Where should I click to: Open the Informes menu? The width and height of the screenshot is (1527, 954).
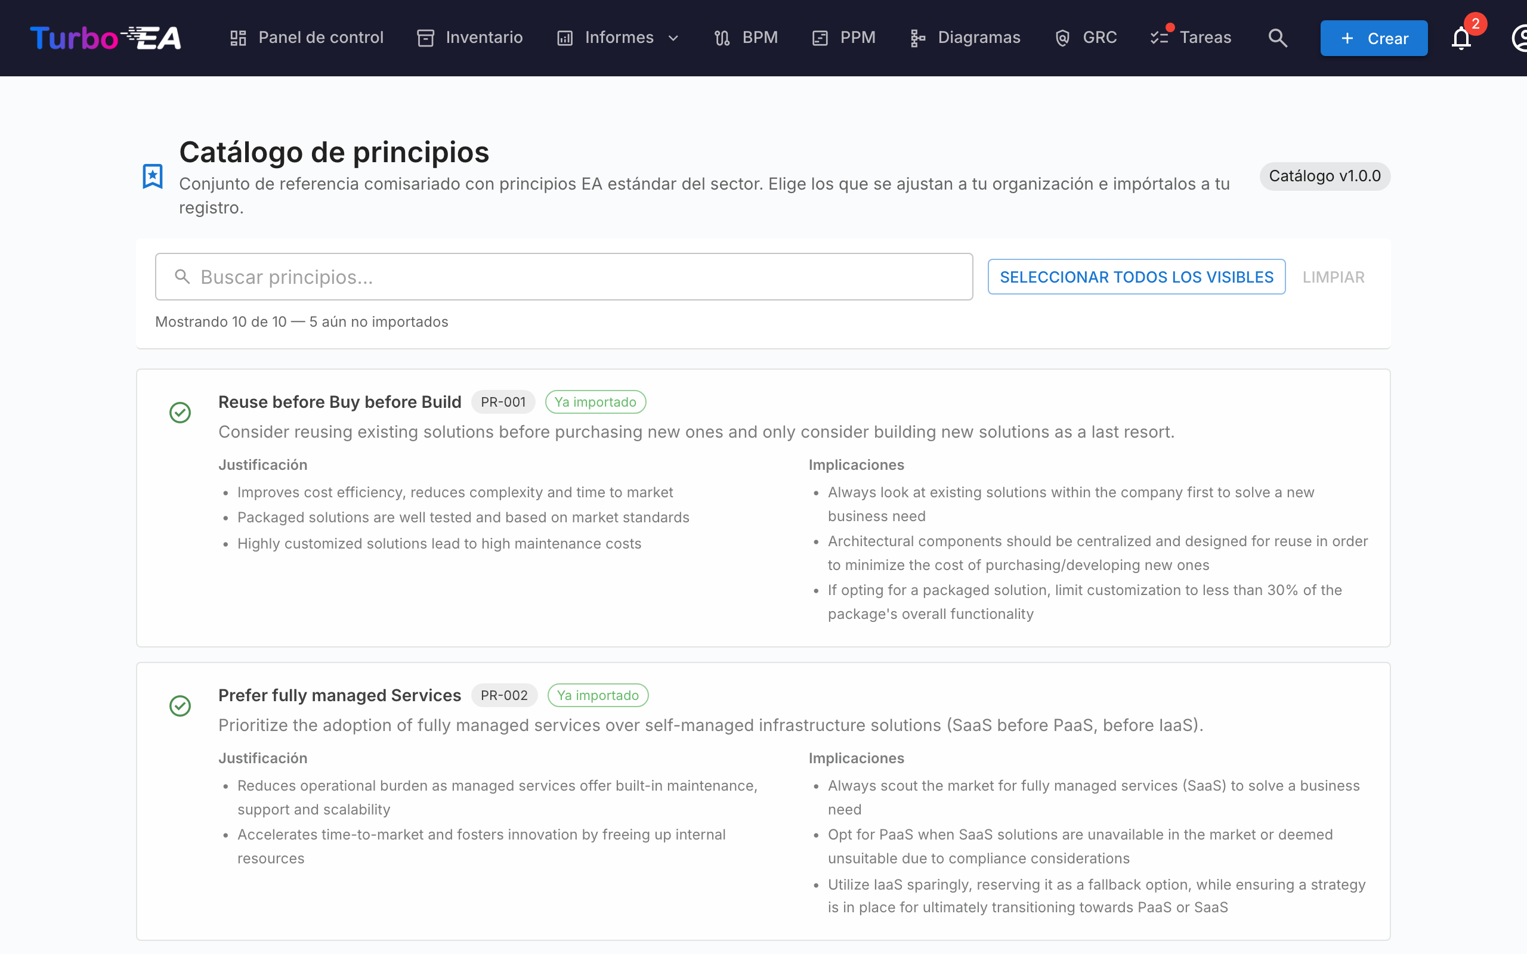pos(619,38)
